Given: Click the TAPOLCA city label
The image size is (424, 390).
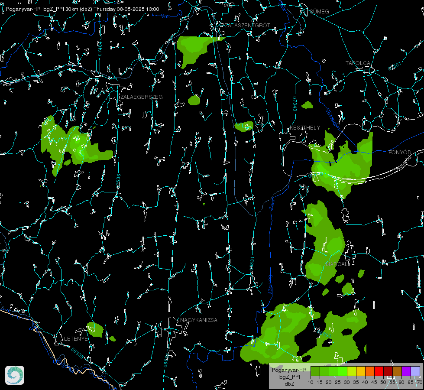Looking at the screenshot, I should pos(358,63).
